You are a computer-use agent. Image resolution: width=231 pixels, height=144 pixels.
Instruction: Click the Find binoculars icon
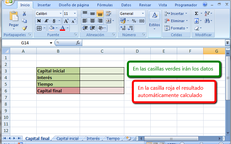coord(207,21)
